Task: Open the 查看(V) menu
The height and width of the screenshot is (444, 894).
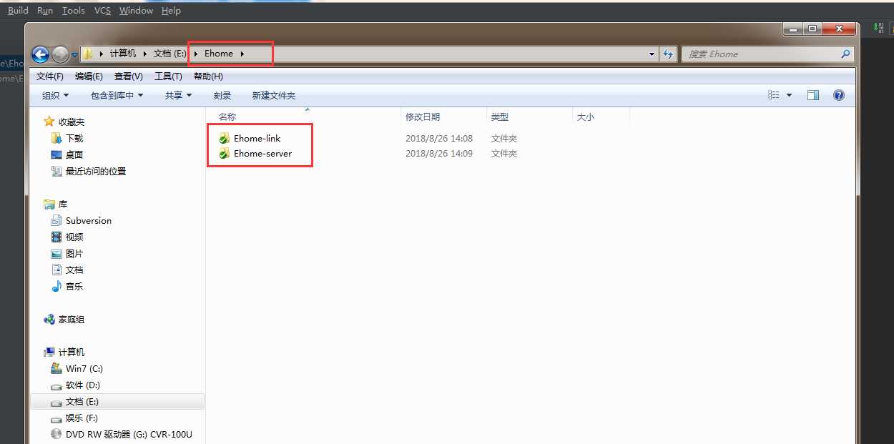Action: [129, 77]
